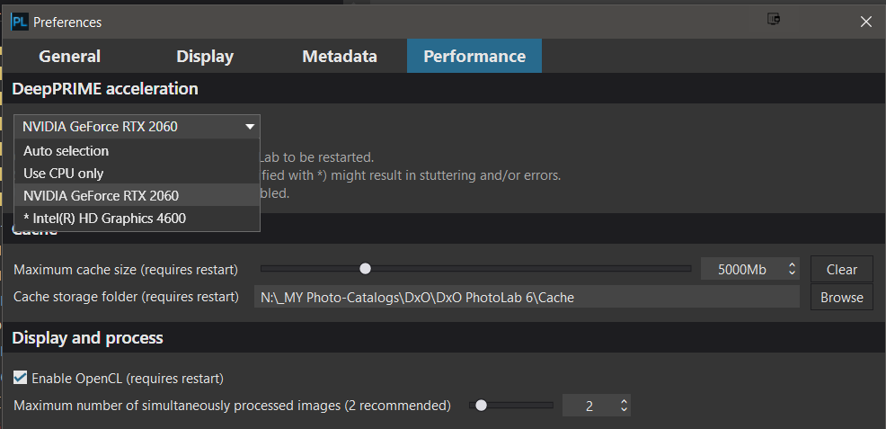Click the cache storage folder path field
Viewport: 886px width, 429px height.
pyautogui.click(x=527, y=297)
